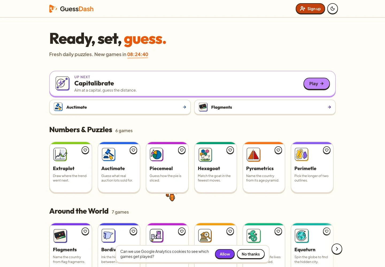The height and width of the screenshot is (267, 385).
Task: Click the Pyrametrics pyramid icon
Action: pos(253,155)
